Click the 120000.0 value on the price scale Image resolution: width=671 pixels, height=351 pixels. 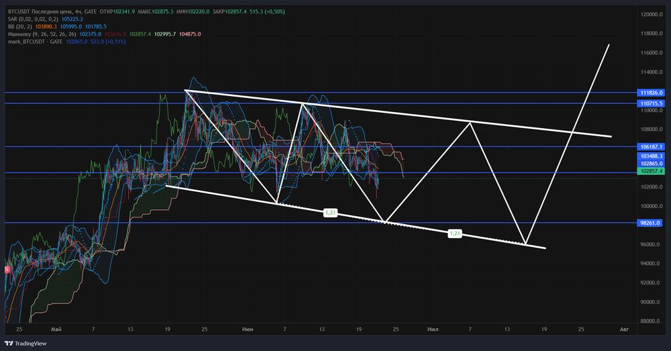coord(652,14)
